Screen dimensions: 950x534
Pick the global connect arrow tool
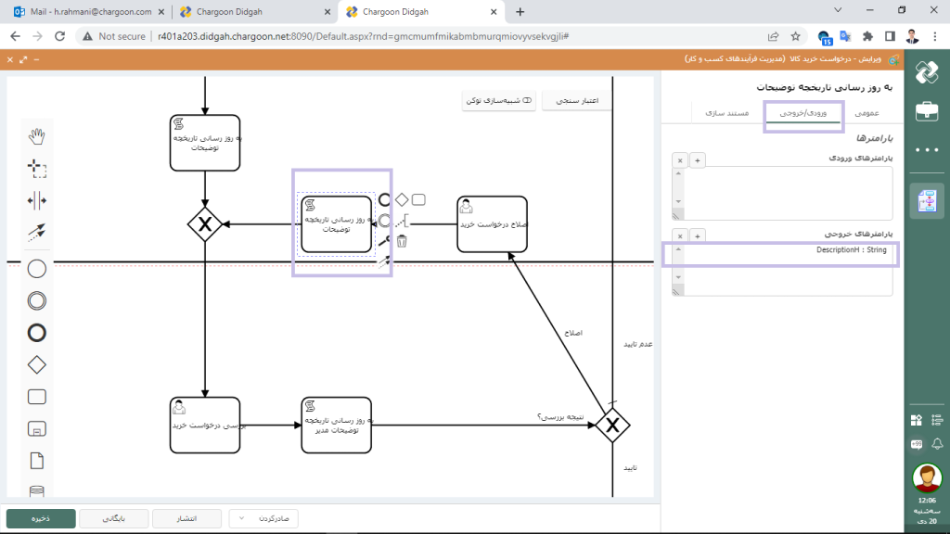pyautogui.click(x=37, y=232)
